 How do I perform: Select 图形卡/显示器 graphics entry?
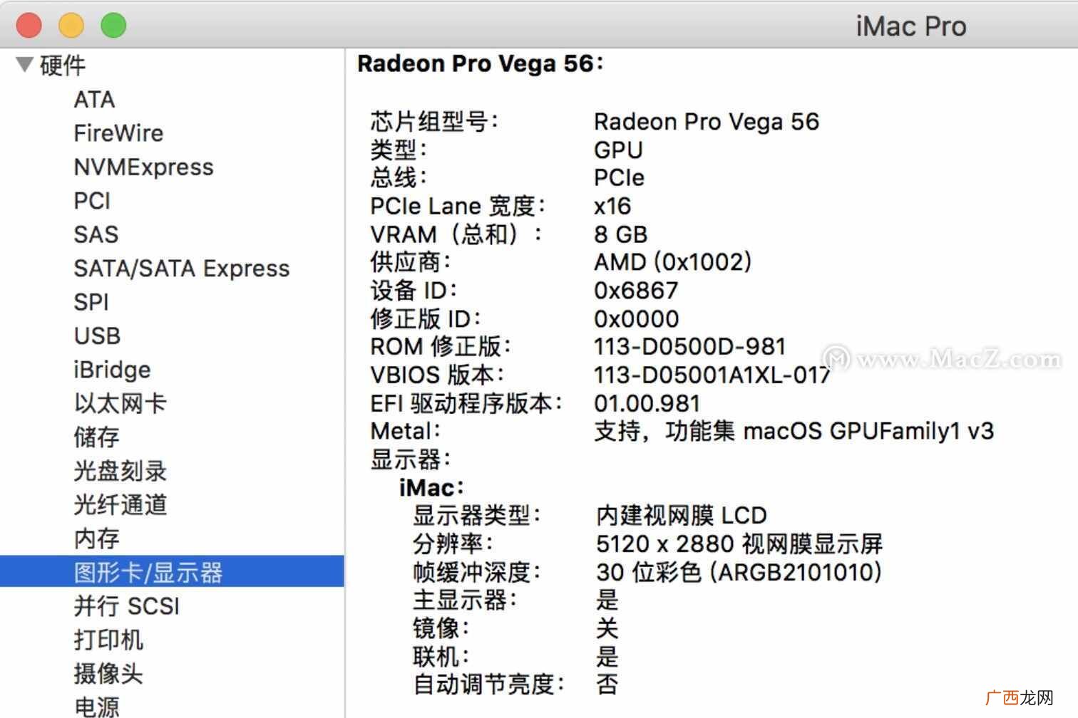pyautogui.click(x=172, y=572)
